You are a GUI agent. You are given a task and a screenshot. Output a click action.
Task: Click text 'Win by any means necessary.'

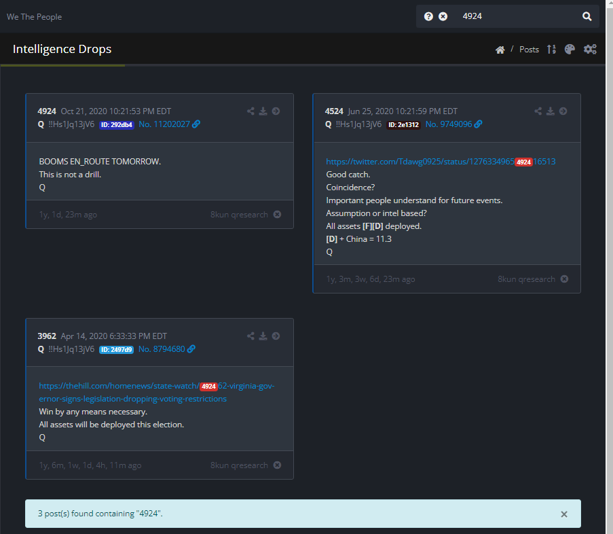93,412
